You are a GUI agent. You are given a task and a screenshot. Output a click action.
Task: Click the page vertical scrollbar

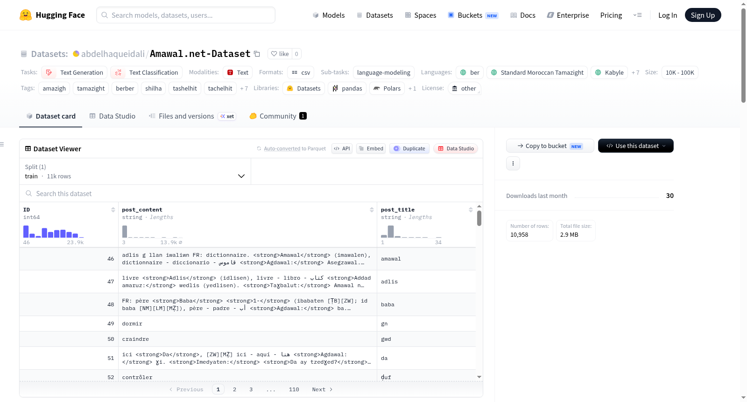[x=743, y=55]
